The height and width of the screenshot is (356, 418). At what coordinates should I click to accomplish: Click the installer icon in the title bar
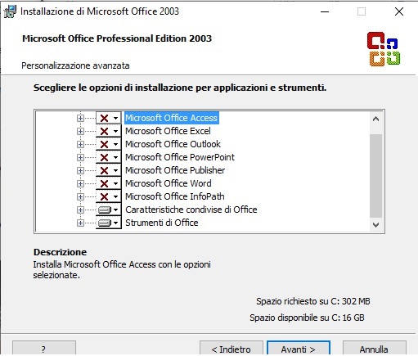(x=10, y=11)
